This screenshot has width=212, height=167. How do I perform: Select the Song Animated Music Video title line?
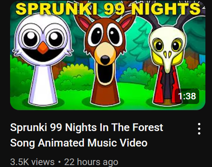[x=79, y=143]
